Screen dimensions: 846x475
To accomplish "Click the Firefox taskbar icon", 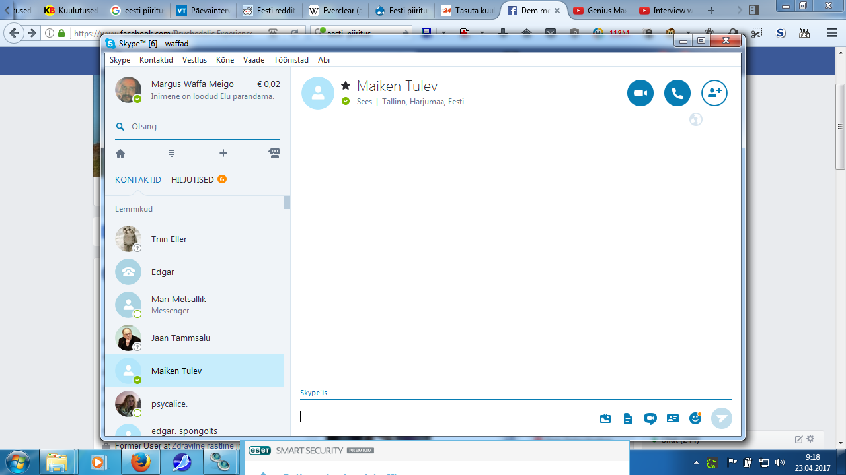I will [141, 462].
